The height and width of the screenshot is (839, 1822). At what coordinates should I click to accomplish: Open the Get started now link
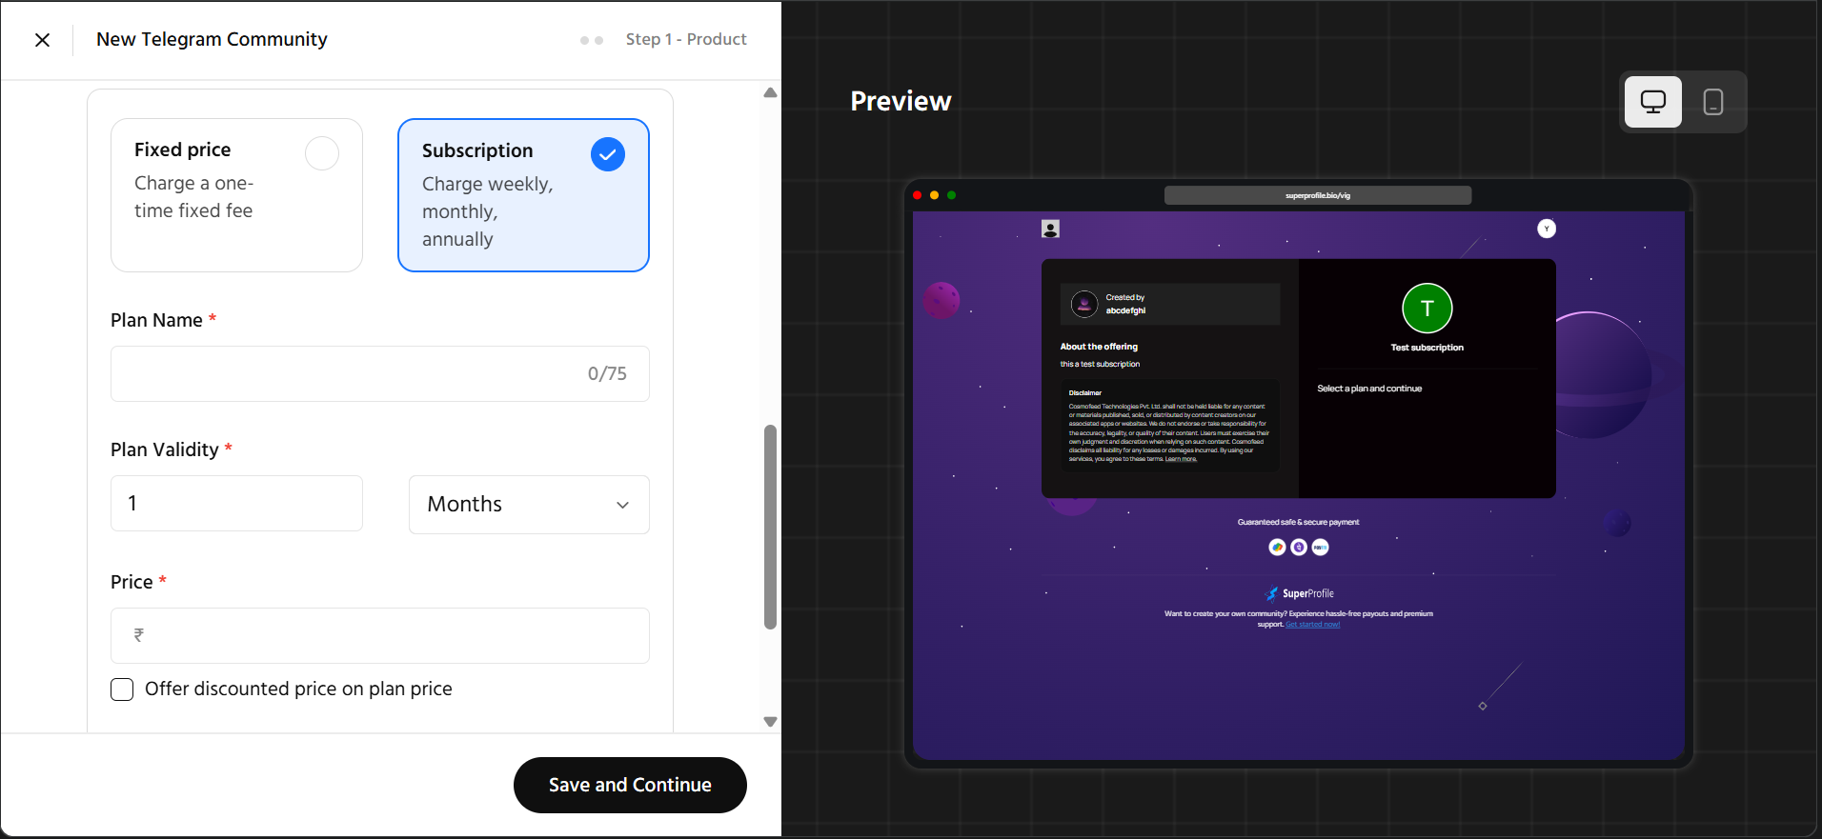click(x=1312, y=625)
